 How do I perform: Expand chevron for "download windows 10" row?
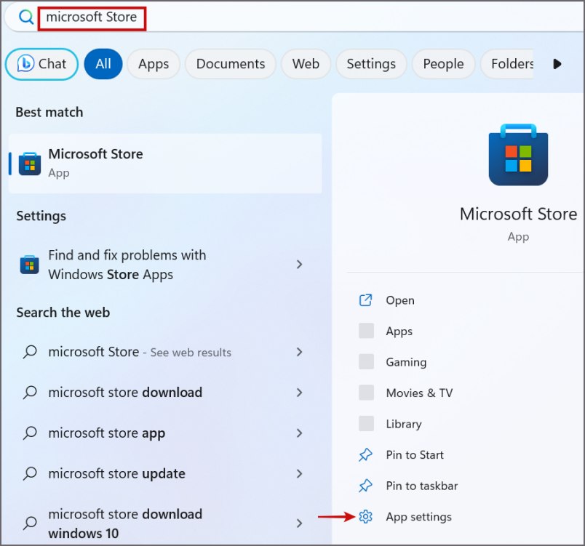click(299, 523)
